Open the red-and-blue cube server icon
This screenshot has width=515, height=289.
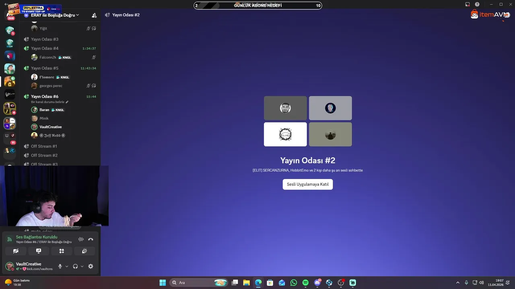pyautogui.click(x=10, y=56)
